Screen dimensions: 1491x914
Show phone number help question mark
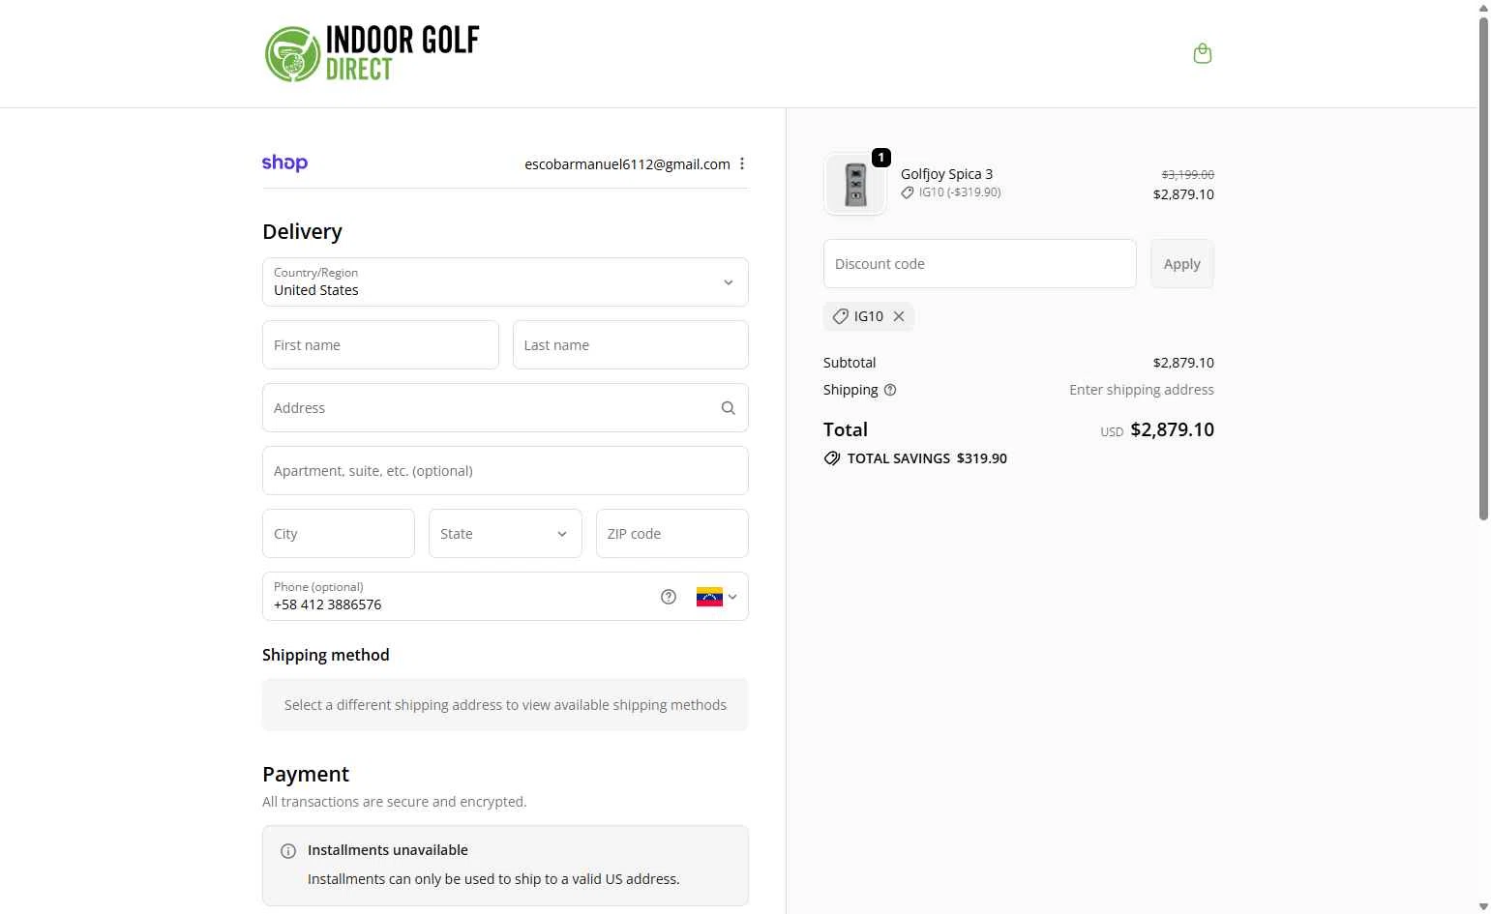point(669,597)
